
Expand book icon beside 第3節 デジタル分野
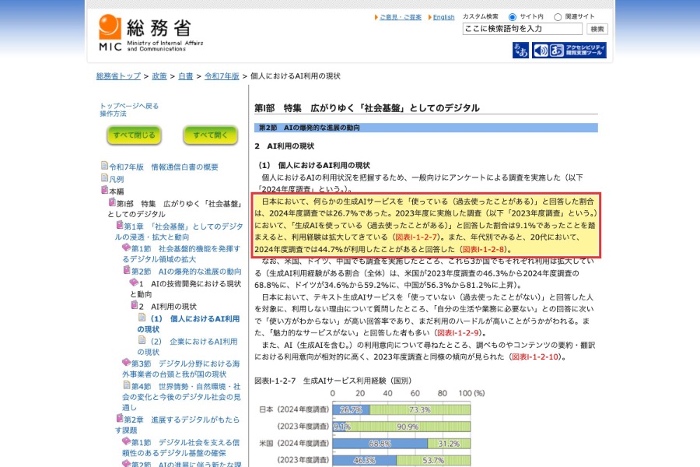(x=127, y=363)
